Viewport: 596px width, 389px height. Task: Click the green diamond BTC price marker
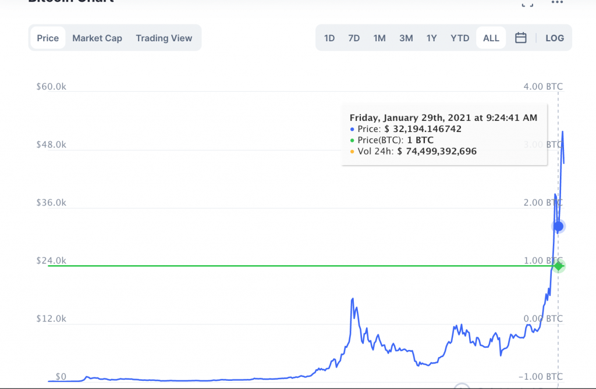[x=558, y=266]
